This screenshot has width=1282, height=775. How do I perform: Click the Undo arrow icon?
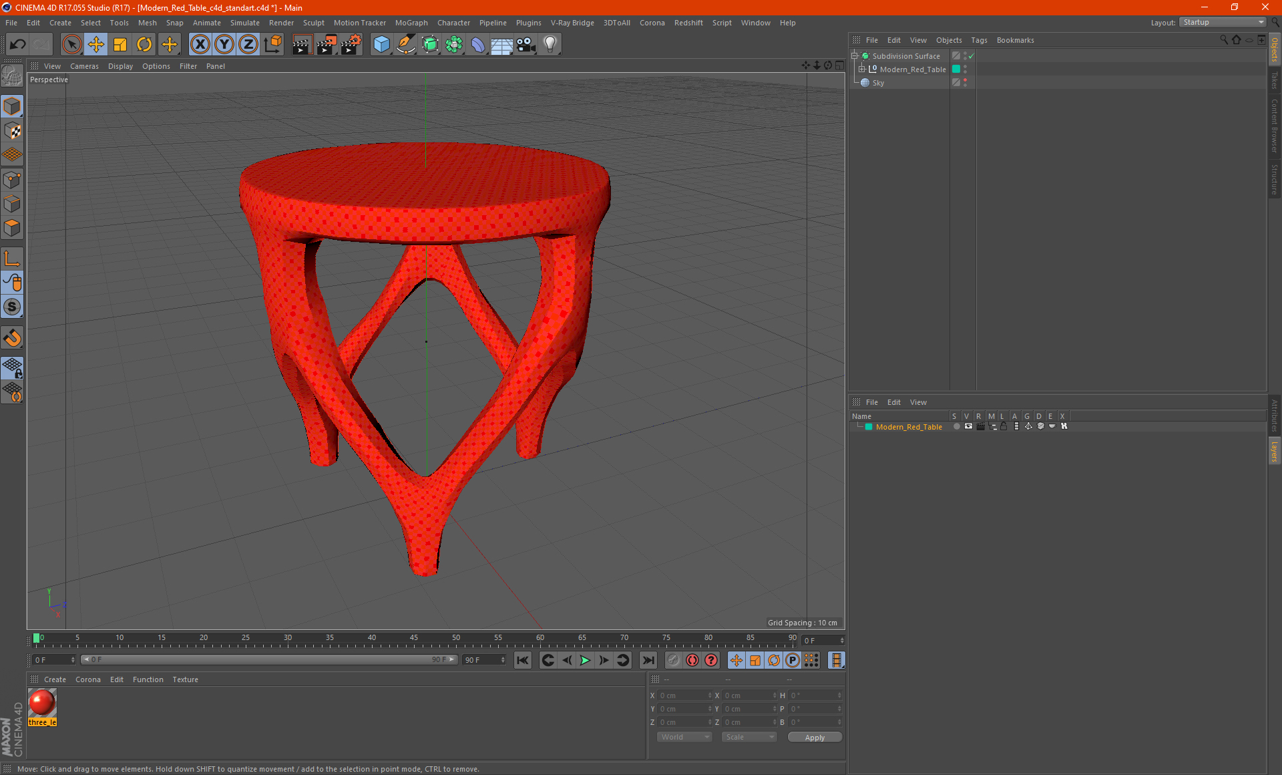[x=18, y=44]
